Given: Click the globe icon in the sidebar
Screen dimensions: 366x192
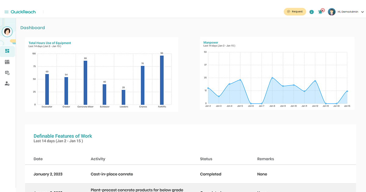Looking at the screenshot, I should tap(7, 73).
